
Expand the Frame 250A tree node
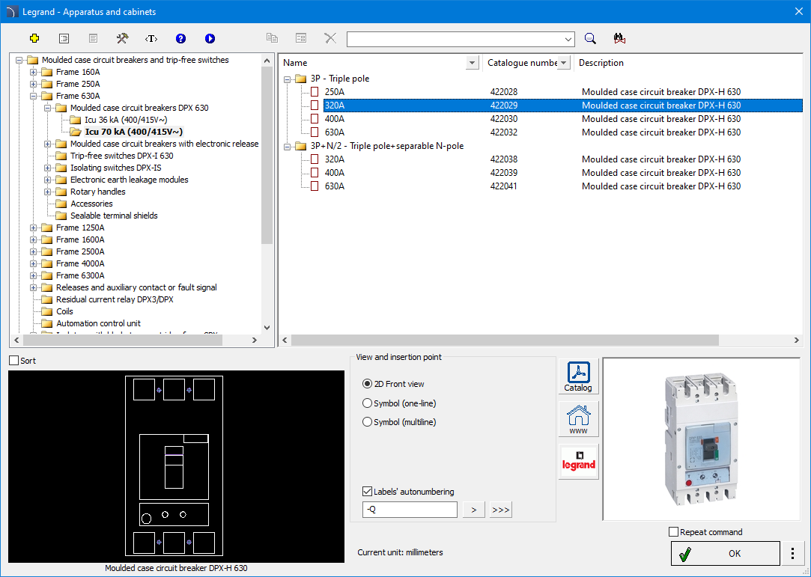click(33, 84)
